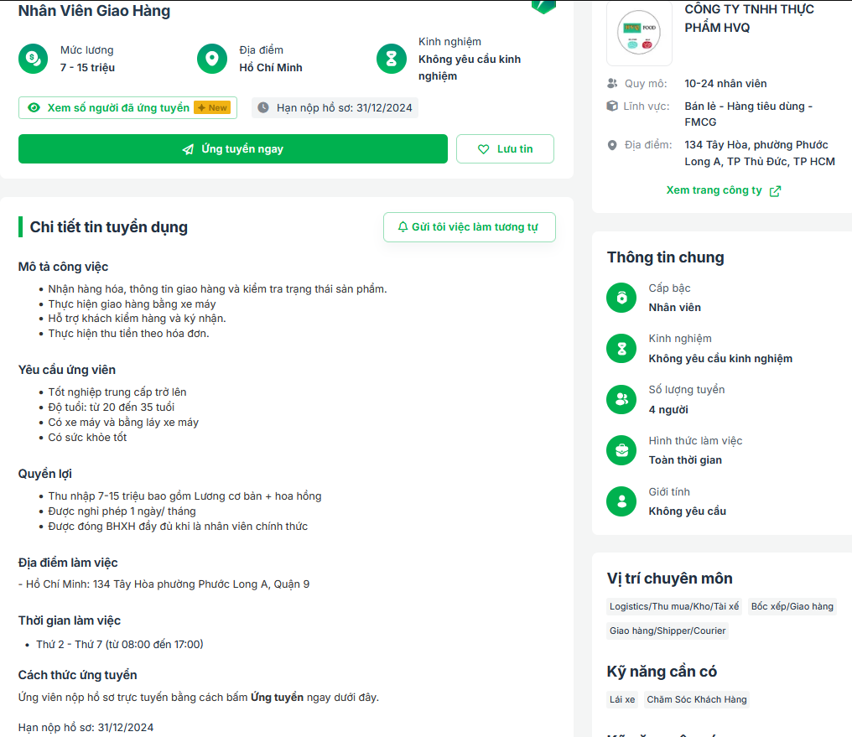852x737 pixels.
Task: Save the job with Lưu tin
Action: click(x=505, y=149)
